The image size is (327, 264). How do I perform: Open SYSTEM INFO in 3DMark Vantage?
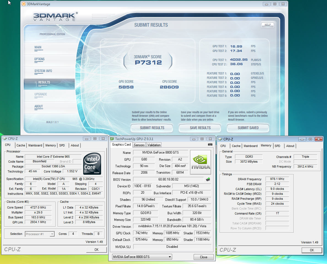click(43, 71)
